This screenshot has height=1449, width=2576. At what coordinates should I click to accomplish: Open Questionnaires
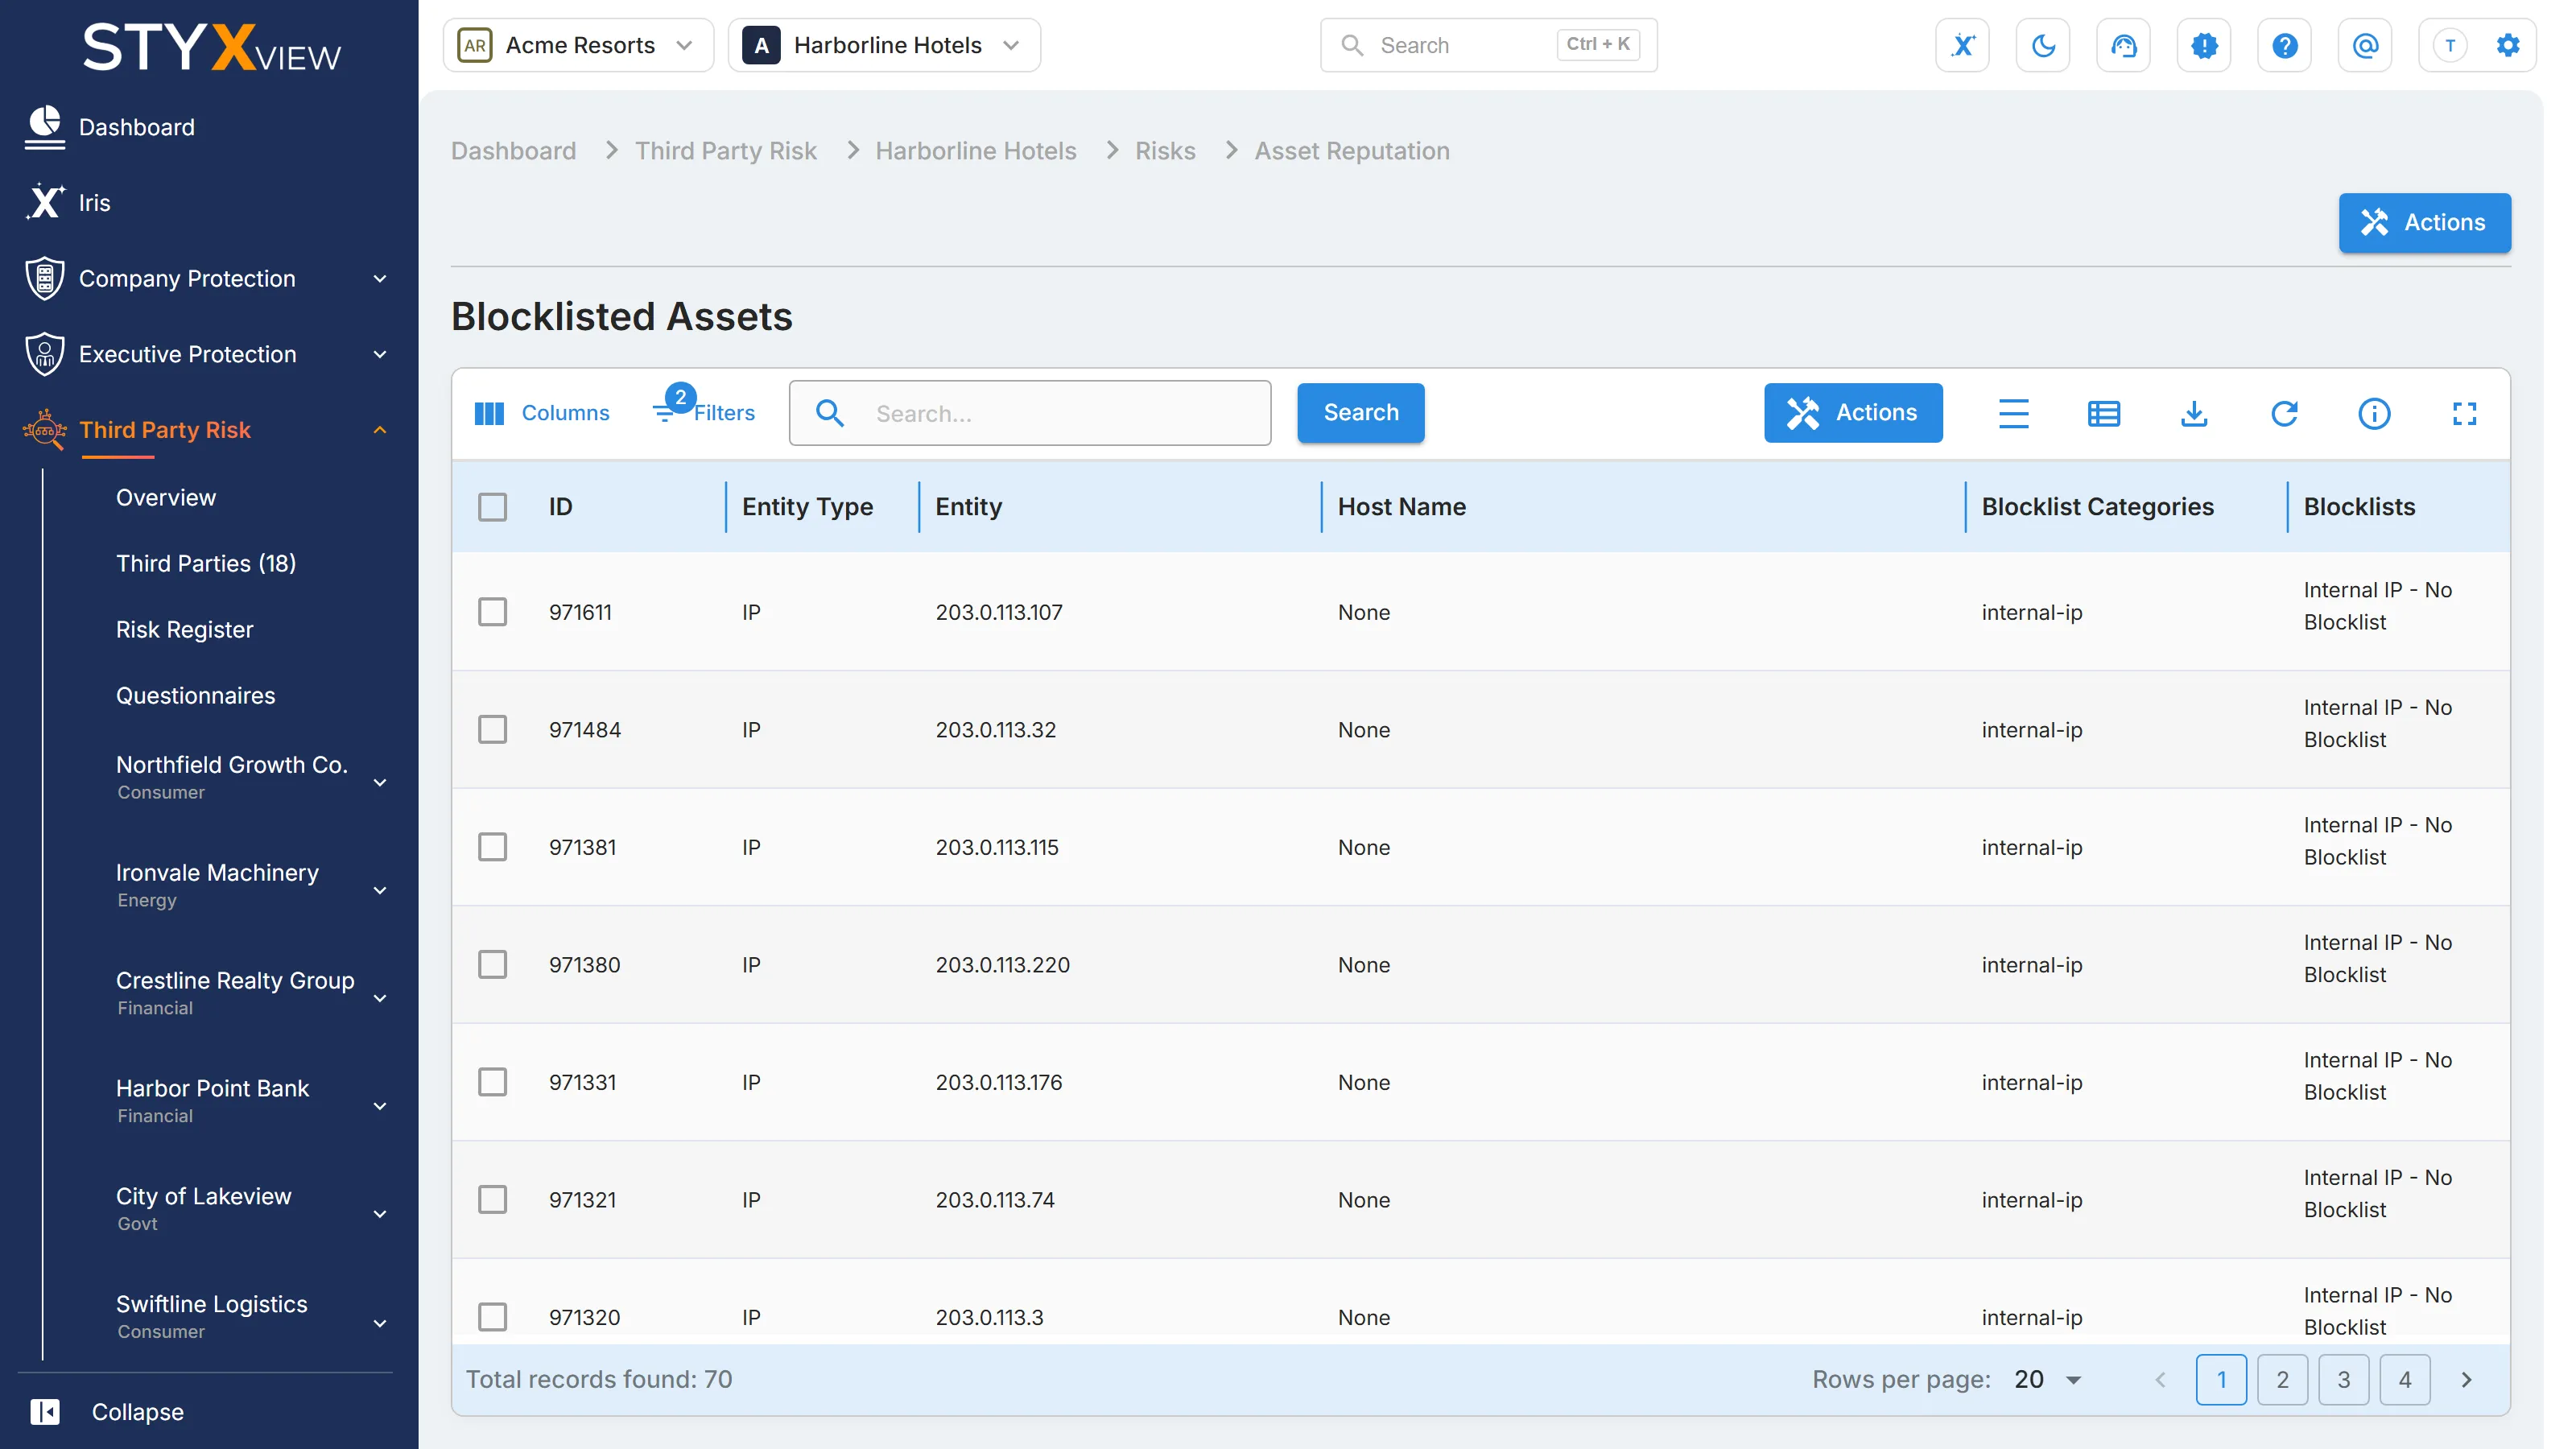(196, 695)
